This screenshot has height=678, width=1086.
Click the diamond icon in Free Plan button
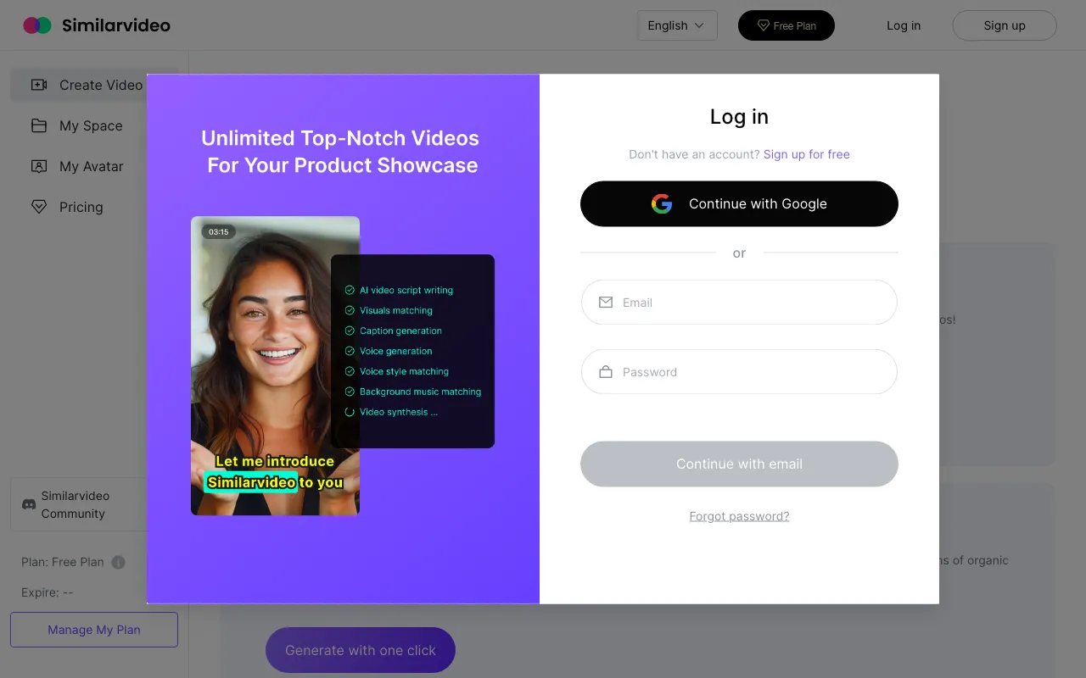(763, 25)
